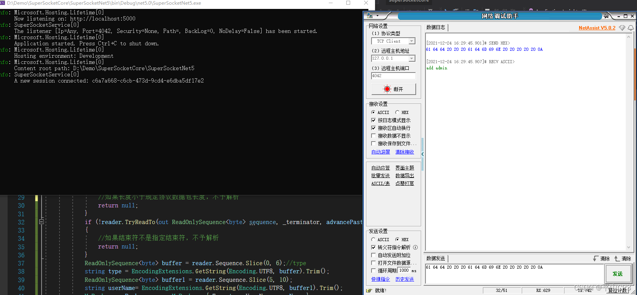The image size is (637, 295).
Task: Click 'Now listening on: http://localhost:5000' console line
Action: [x=75, y=19]
